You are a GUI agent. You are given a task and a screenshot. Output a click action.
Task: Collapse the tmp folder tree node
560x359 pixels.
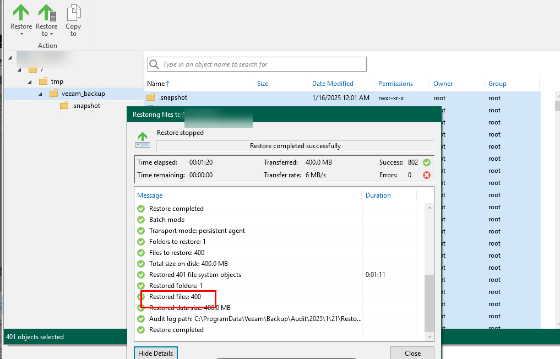(x=30, y=81)
